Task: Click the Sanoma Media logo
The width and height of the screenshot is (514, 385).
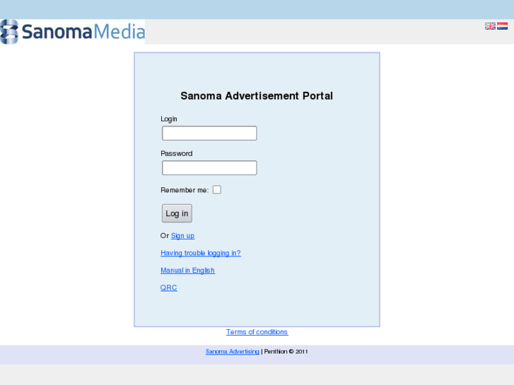Action: tap(72, 32)
